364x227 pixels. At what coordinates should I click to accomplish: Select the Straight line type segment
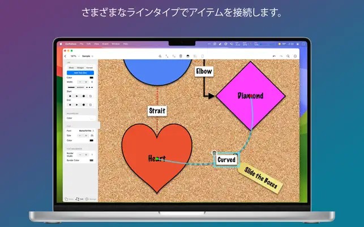[x=80, y=68]
